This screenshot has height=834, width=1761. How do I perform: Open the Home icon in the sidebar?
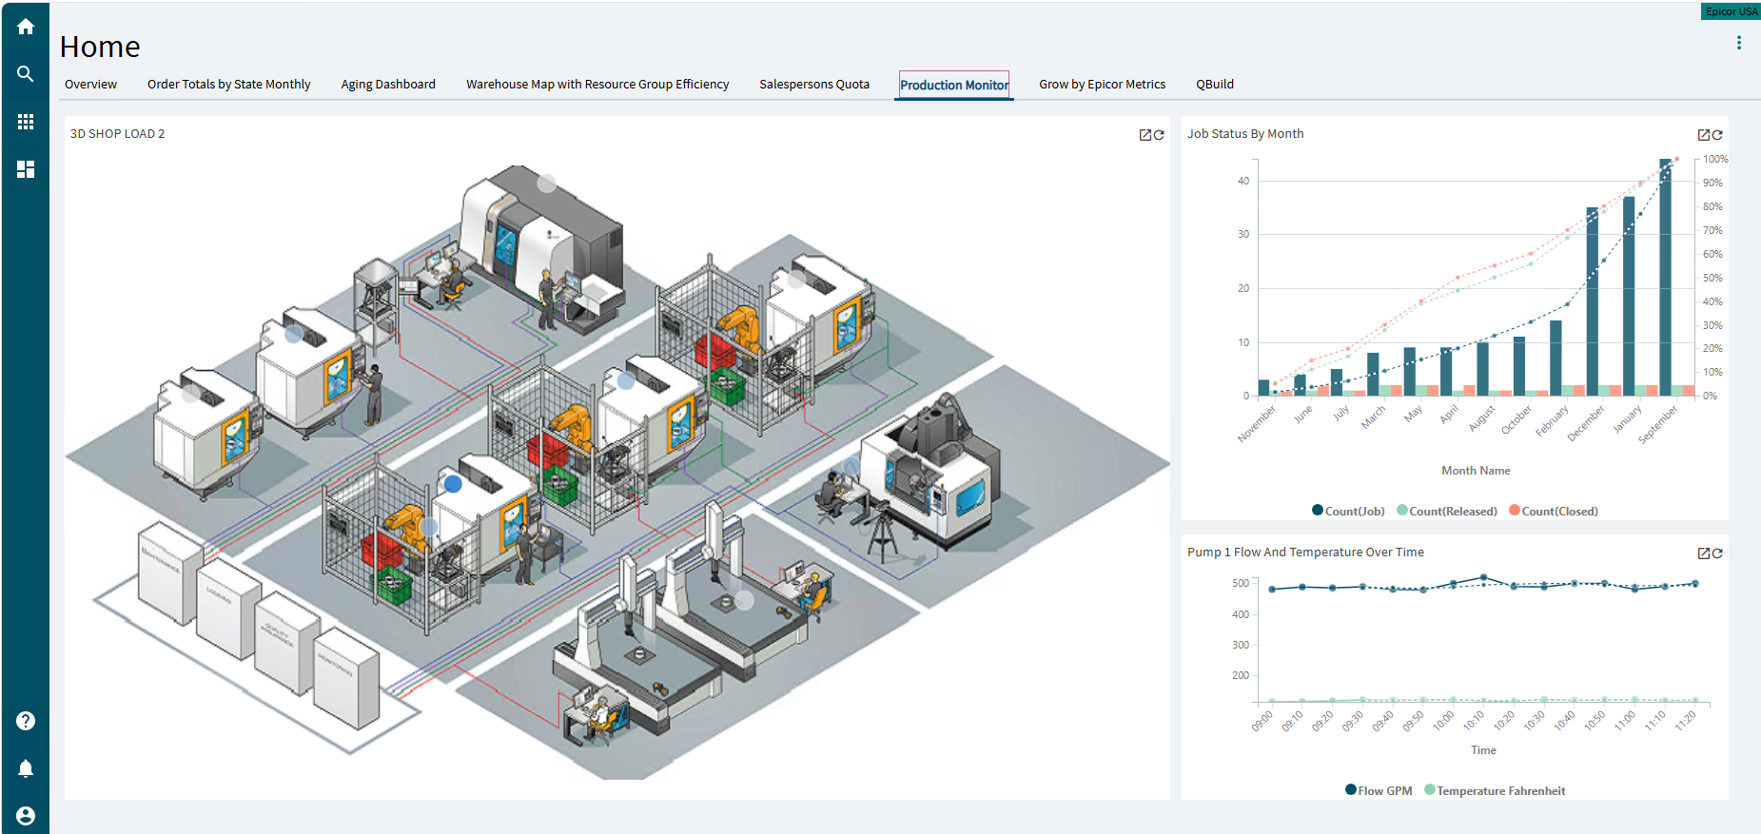(x=26, y=27)
